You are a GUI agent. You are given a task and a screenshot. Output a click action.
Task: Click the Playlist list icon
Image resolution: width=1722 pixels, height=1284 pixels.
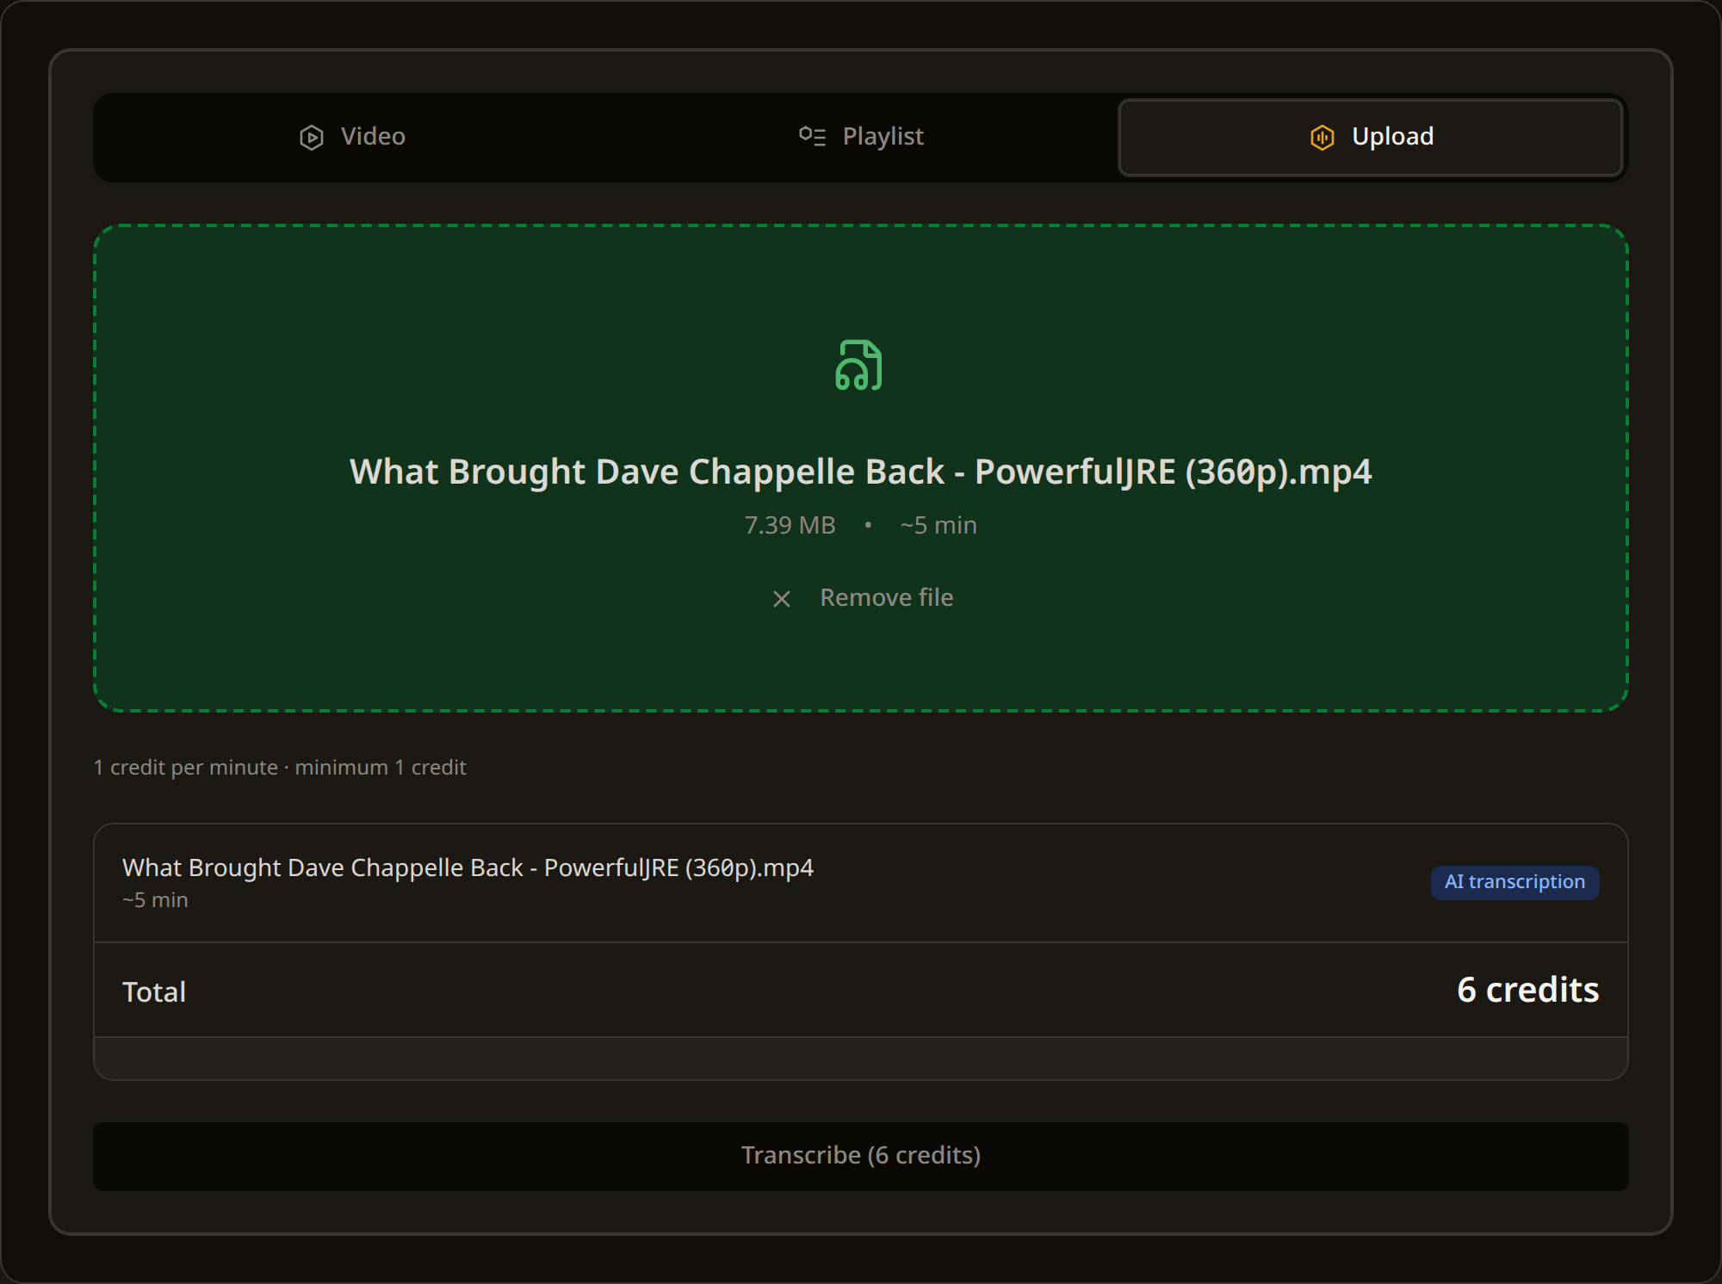[x=812, y=136]
